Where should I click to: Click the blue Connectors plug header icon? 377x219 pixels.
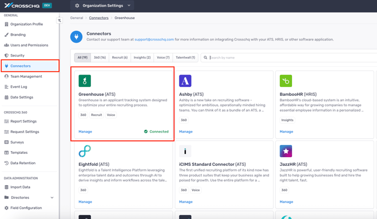(x=76, y=37)
